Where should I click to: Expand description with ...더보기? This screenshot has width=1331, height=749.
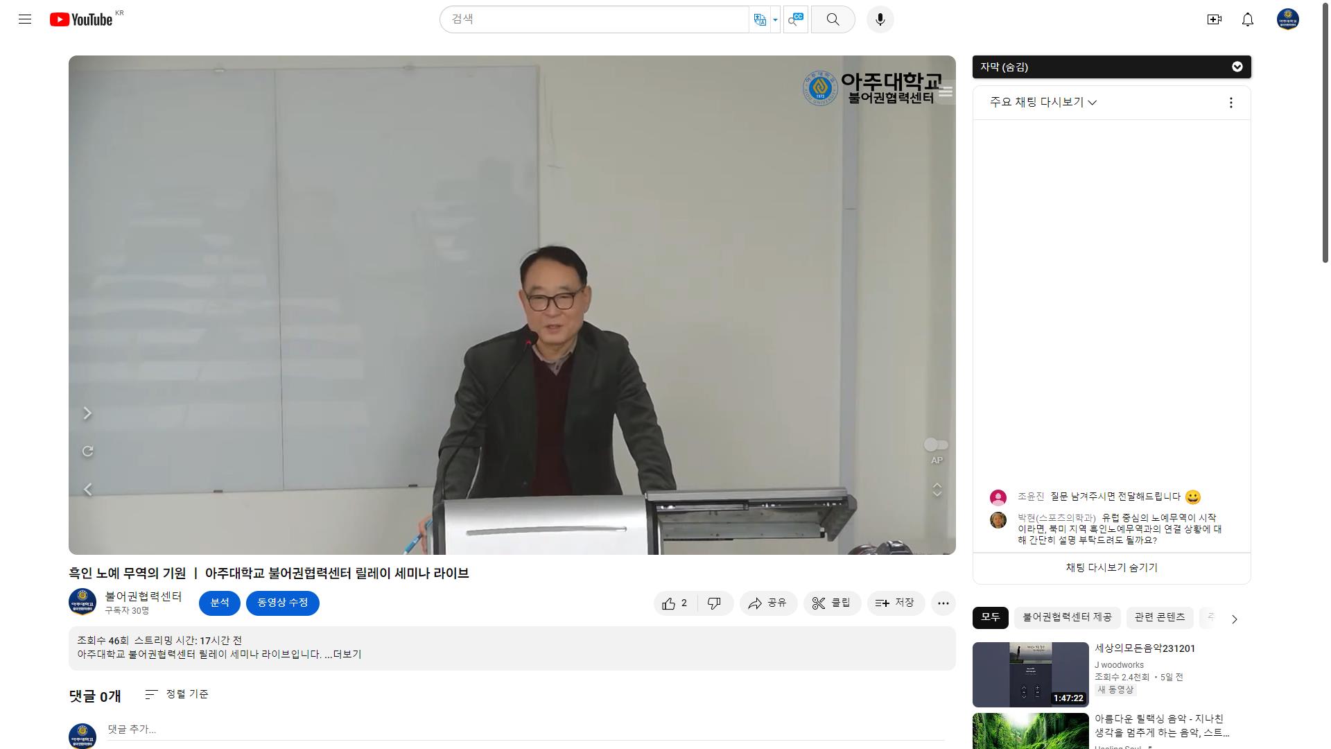point(343,654)
